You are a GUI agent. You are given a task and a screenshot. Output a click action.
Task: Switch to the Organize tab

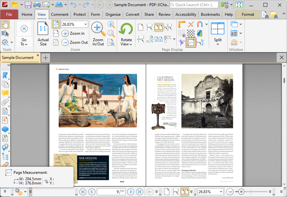tap(113, 14)
